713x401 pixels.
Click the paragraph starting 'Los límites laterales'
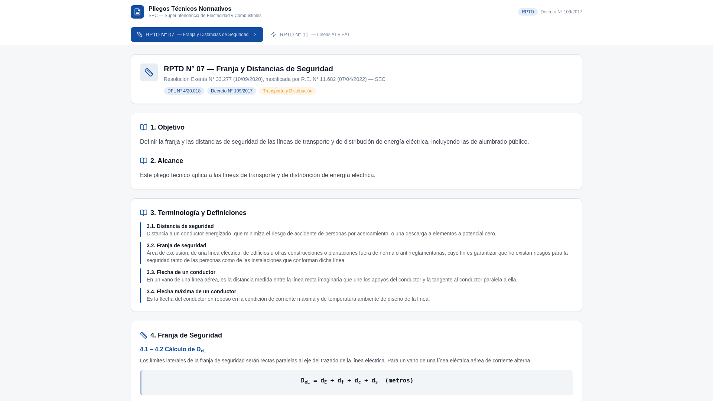pos(336,361)
